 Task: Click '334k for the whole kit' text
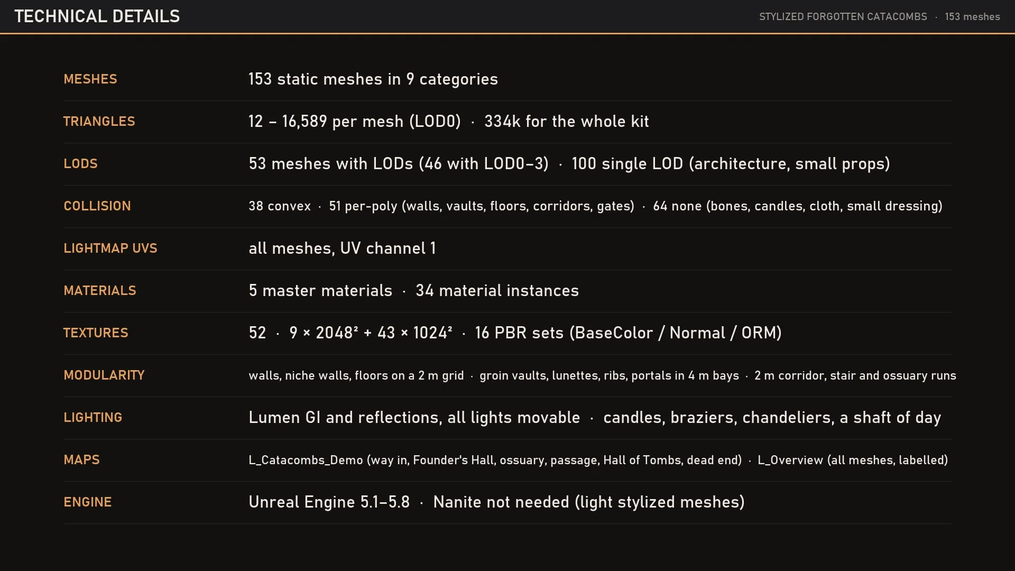tap(566, 122)
